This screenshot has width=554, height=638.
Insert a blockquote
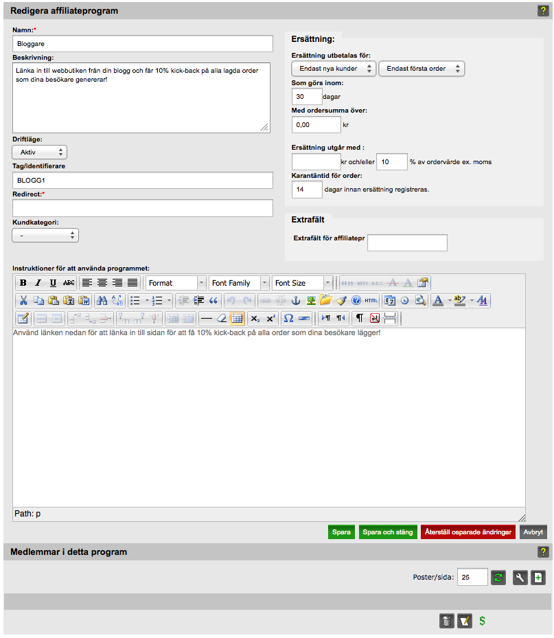click(x=213, y=301)
